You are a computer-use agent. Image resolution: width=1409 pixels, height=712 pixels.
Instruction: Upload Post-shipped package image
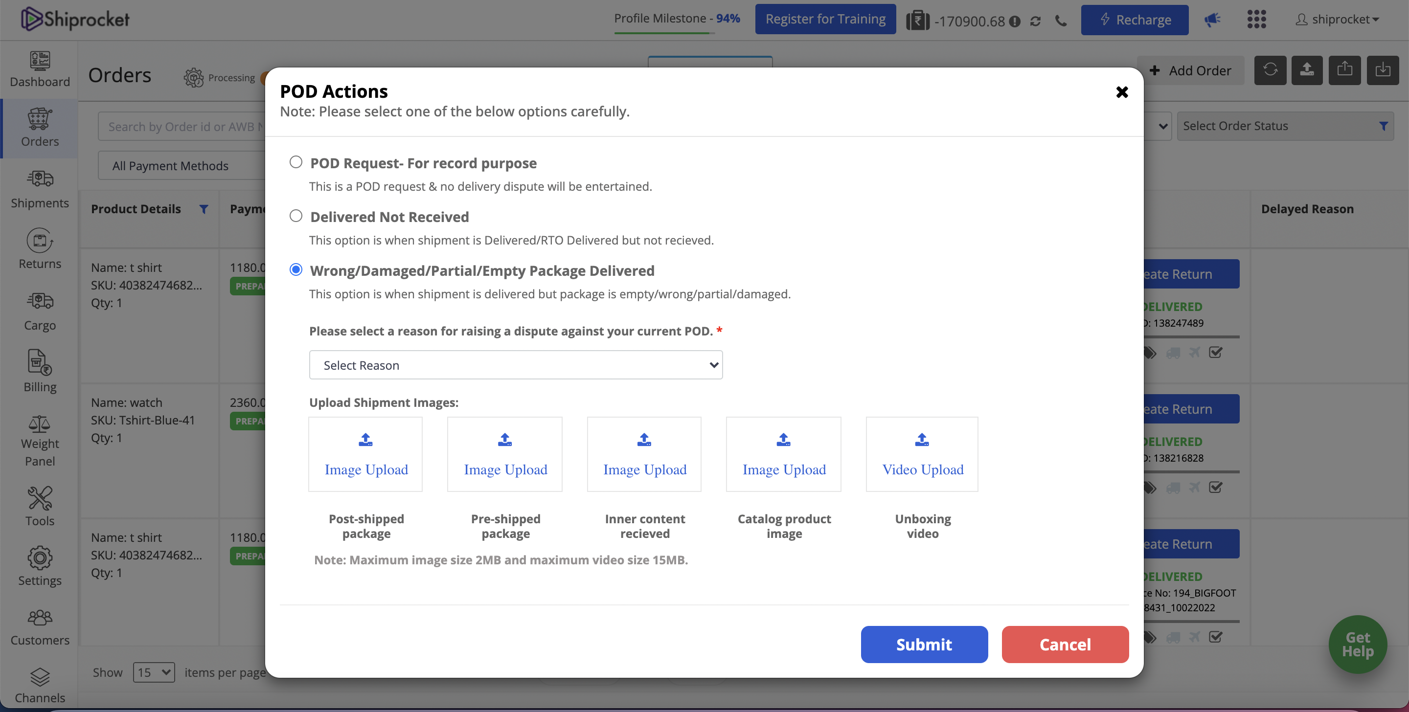(365, 454)
